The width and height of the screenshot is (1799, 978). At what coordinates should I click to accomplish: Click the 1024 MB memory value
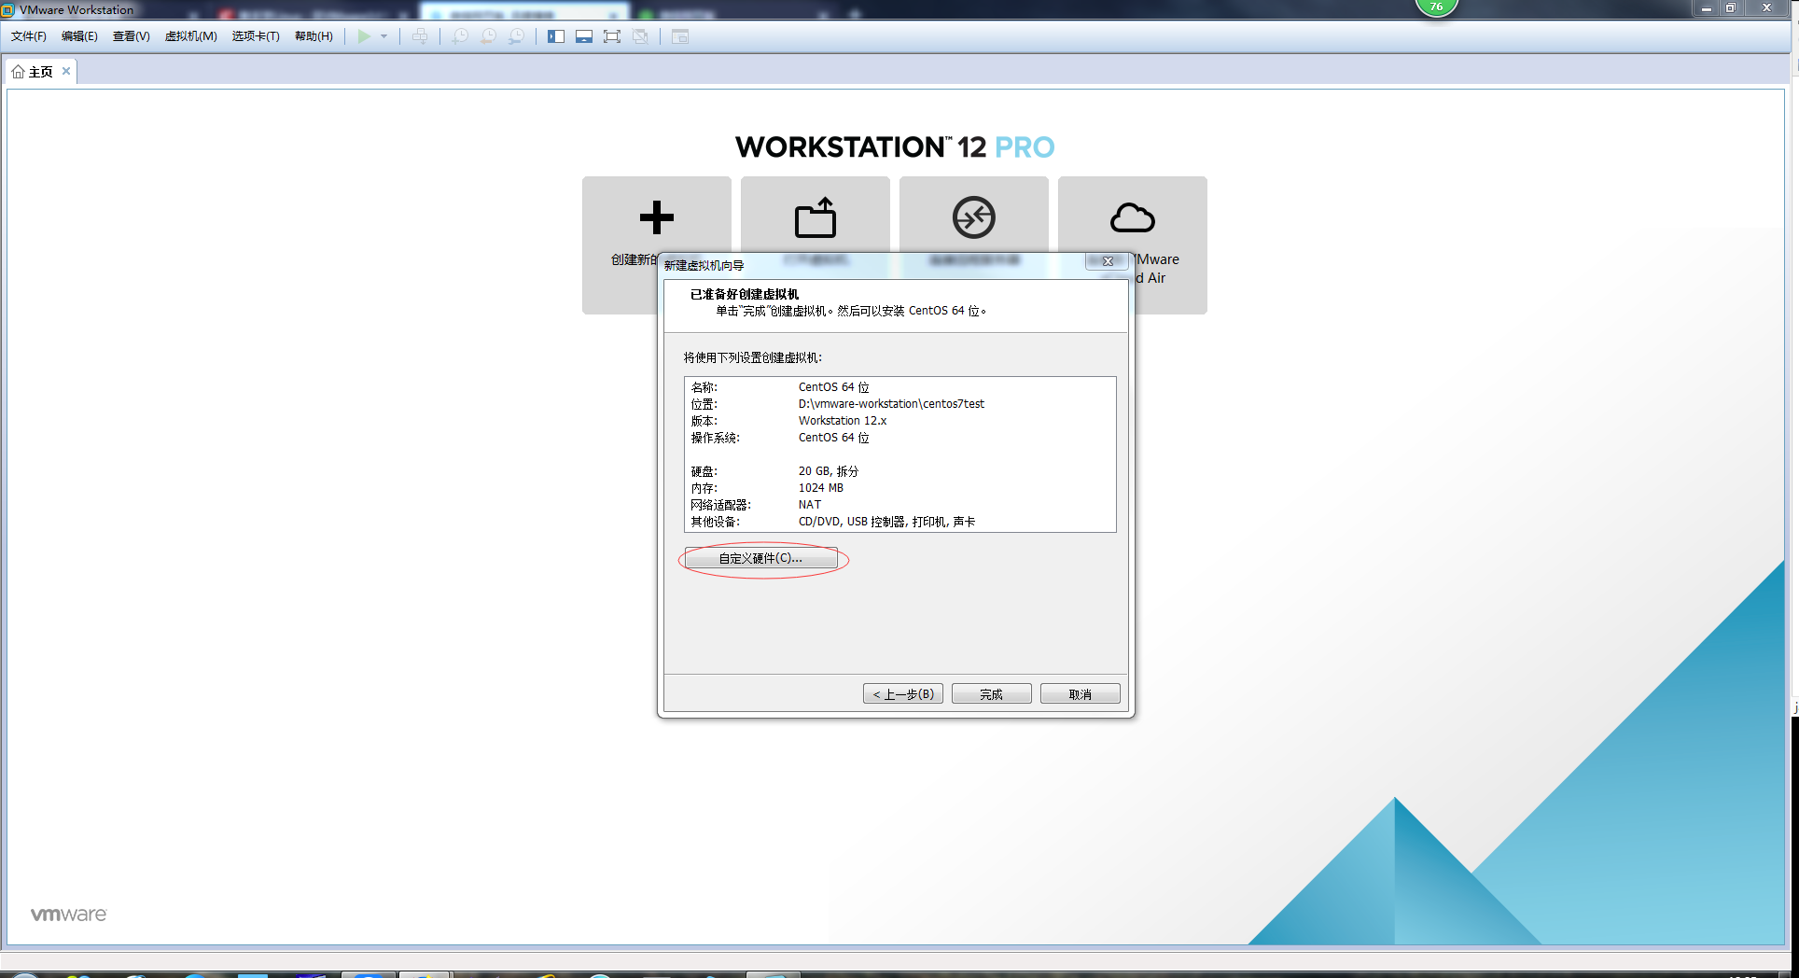point(821,488)
